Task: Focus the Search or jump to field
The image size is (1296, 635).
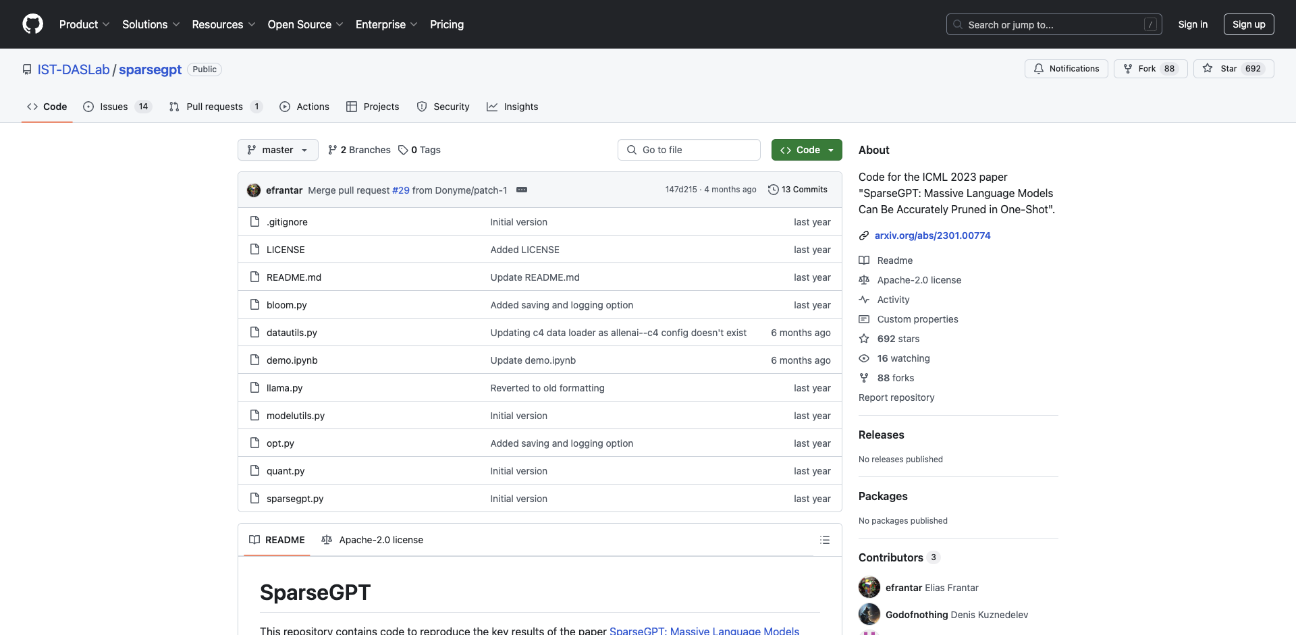Action: (x=1054, y=24)
